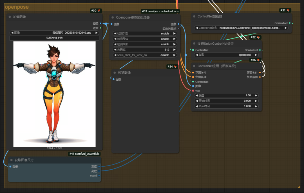The width and height of the screenshot is (304, 193).
Task: Select previous ControlNet名称 with left arrow
Action: click(x=197, y=28)
